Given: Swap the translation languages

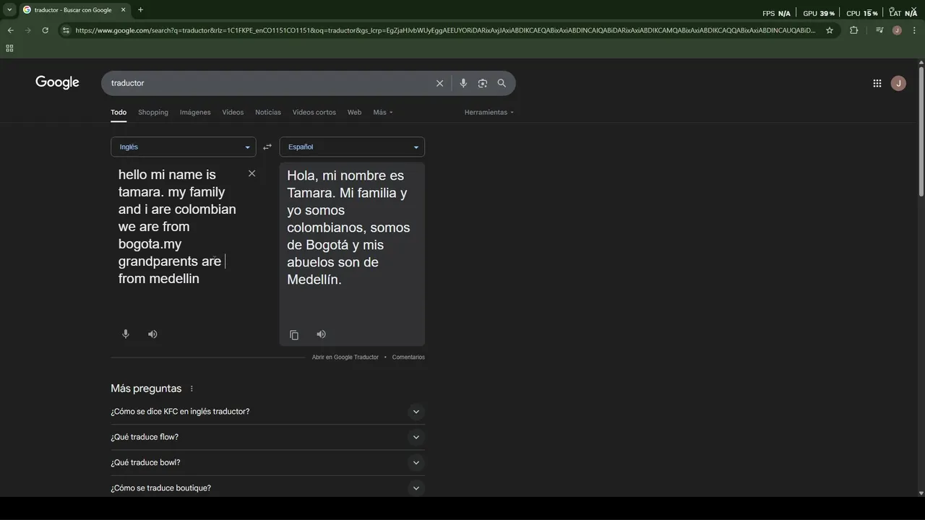Looking at the screenshot, I should coord(267,147).
